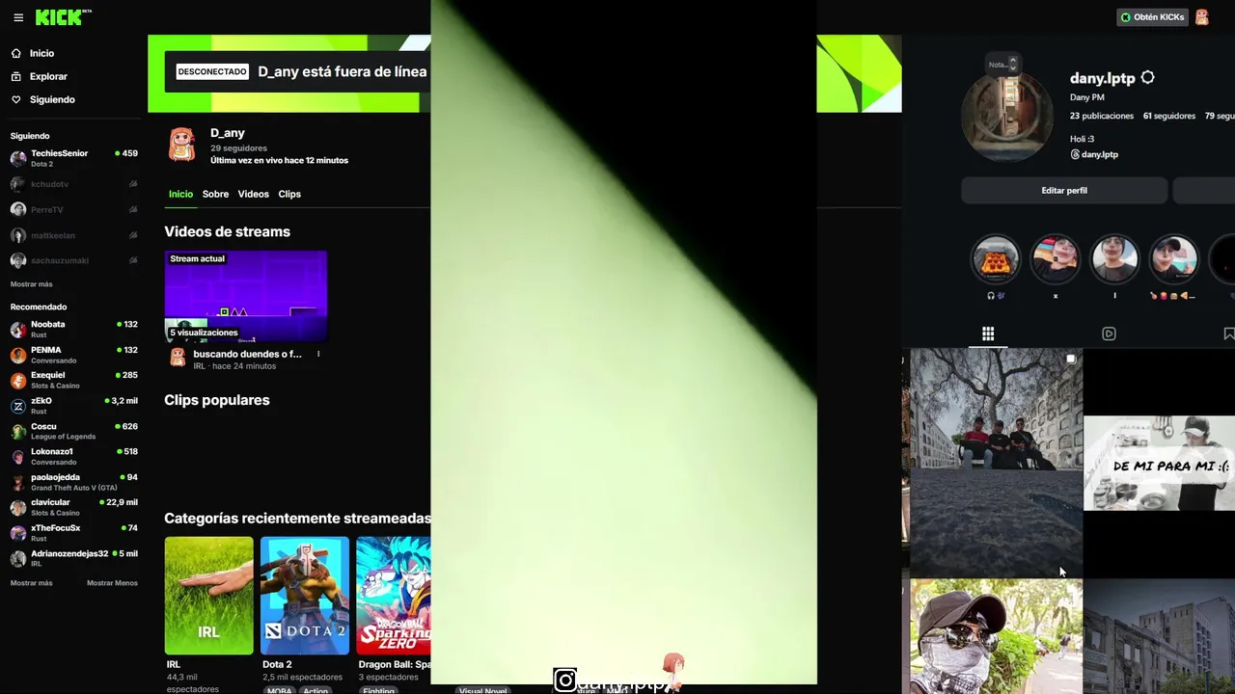Switch to Instagram posts grid tab

(988, 334)
